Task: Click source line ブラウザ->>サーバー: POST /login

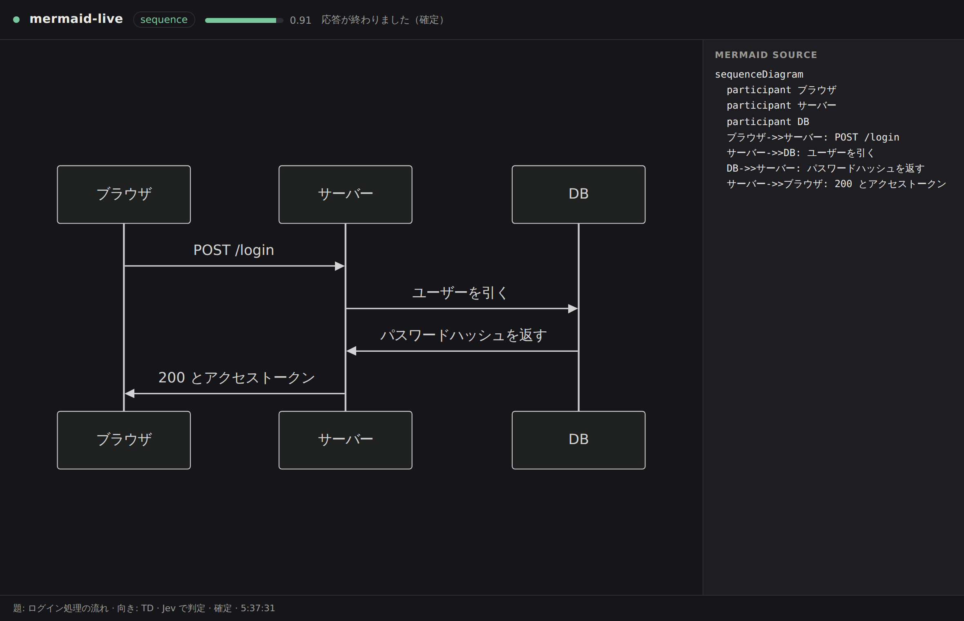Action: click(x=813, y=137)
